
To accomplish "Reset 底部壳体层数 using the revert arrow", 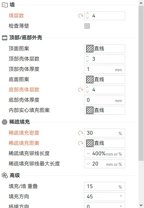I will 81,90.
